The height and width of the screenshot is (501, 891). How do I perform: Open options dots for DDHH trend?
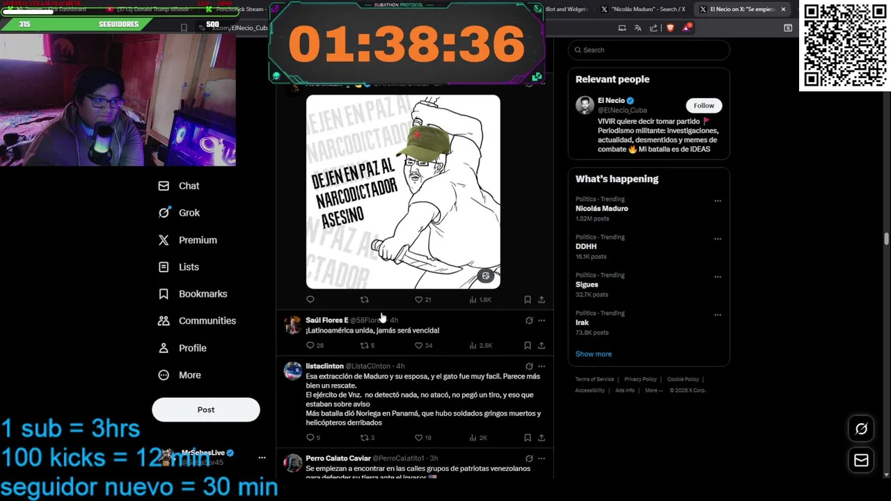[717, 239]
